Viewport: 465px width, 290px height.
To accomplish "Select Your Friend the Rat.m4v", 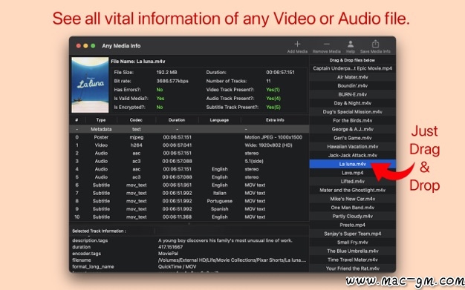I will 352,268.
